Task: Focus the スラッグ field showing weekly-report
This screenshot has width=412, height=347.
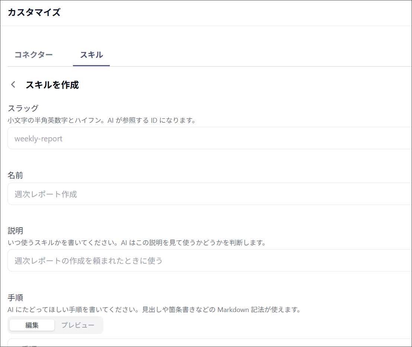Action: click(x=210, y=138)
